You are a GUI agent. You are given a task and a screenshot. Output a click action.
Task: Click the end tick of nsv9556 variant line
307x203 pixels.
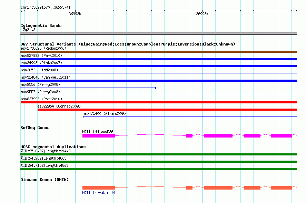156,88
